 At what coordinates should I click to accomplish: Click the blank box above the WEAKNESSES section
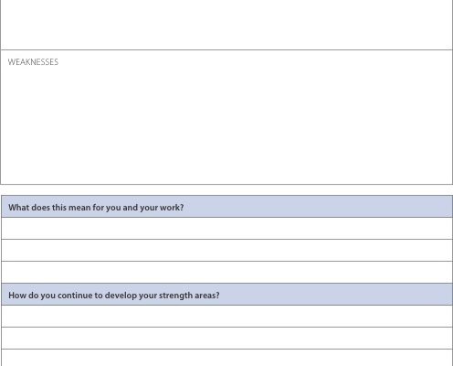click(226, 25)
